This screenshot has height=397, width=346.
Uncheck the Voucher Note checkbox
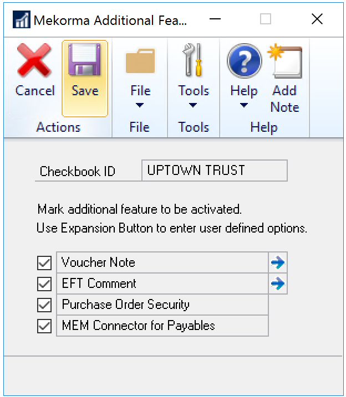click(44, 262)
